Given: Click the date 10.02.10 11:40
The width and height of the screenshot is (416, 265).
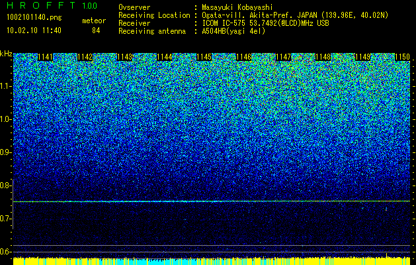Looking at the screenshot, I should 34,30.
